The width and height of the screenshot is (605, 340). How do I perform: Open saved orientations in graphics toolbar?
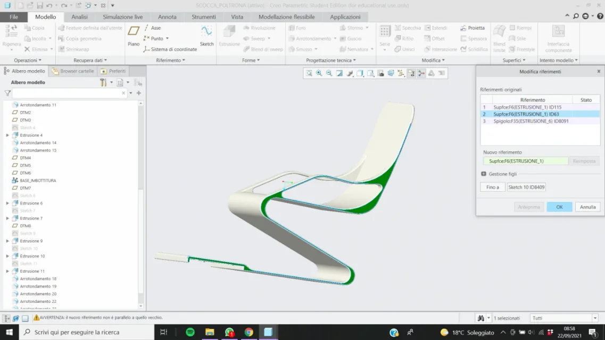[370, 73]
